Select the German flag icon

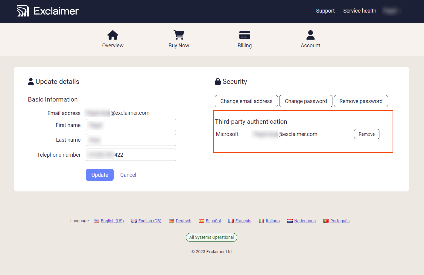(171, 221)
